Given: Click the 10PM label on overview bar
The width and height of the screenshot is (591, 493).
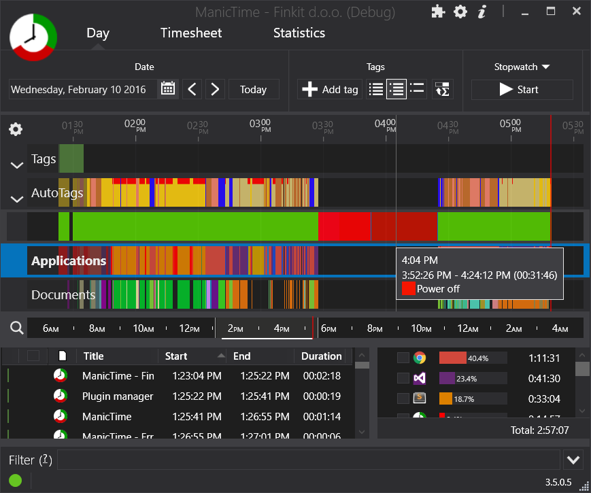Looking at the screenshot, I should [421, 328].
